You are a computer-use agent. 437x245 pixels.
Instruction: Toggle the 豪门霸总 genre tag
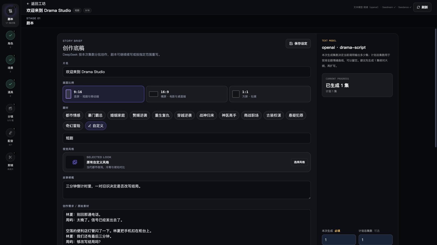click(x=95, y=115)
